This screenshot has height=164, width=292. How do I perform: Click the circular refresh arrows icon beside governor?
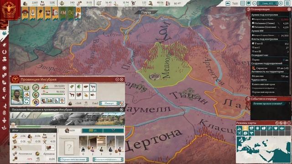[26, 101]
